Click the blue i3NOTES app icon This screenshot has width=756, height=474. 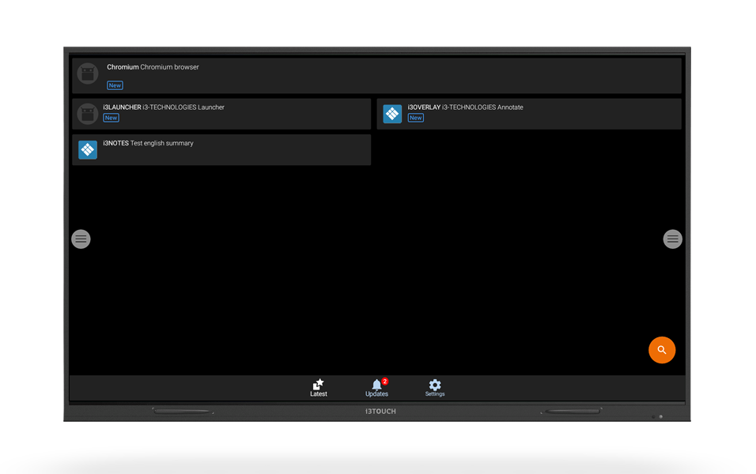point(88,149)
